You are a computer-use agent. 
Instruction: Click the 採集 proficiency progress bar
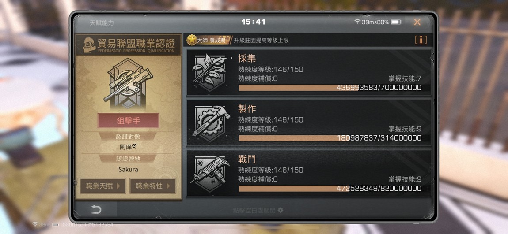coord(330,88)
